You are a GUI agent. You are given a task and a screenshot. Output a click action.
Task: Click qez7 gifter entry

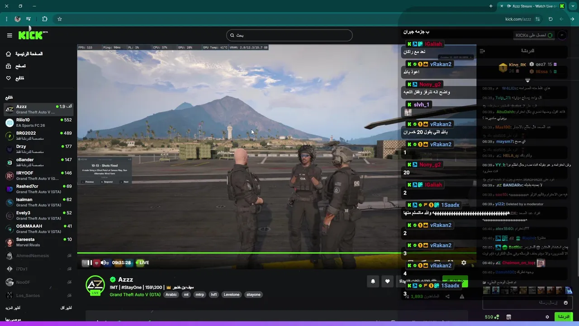tap(543, 64)
